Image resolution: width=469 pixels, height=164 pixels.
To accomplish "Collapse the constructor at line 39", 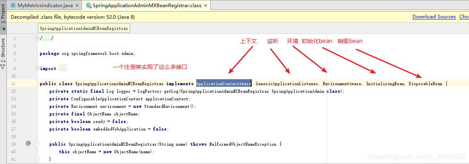I will [37, 144].
